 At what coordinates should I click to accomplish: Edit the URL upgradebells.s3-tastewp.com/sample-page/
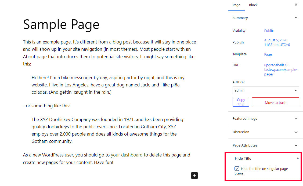pyautogui.click(x=281, y=70)
